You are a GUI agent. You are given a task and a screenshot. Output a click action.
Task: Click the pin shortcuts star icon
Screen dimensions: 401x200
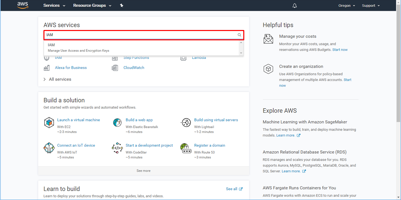tap(122, 5)
